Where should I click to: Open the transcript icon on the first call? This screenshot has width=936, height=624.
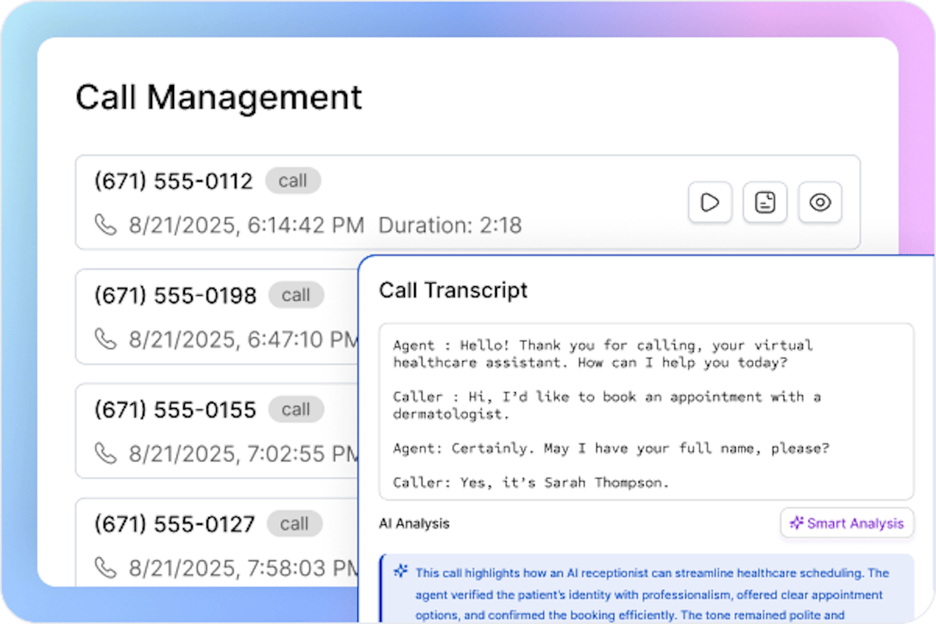coord(764,203)
